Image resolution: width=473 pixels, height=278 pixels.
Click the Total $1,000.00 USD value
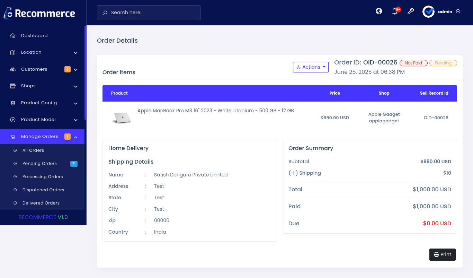click(x=432, y=190)
